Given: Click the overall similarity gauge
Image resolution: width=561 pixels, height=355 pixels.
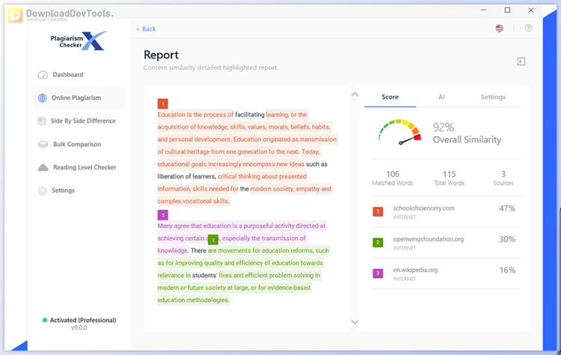Looking at the screenshot, I should 399,132.
